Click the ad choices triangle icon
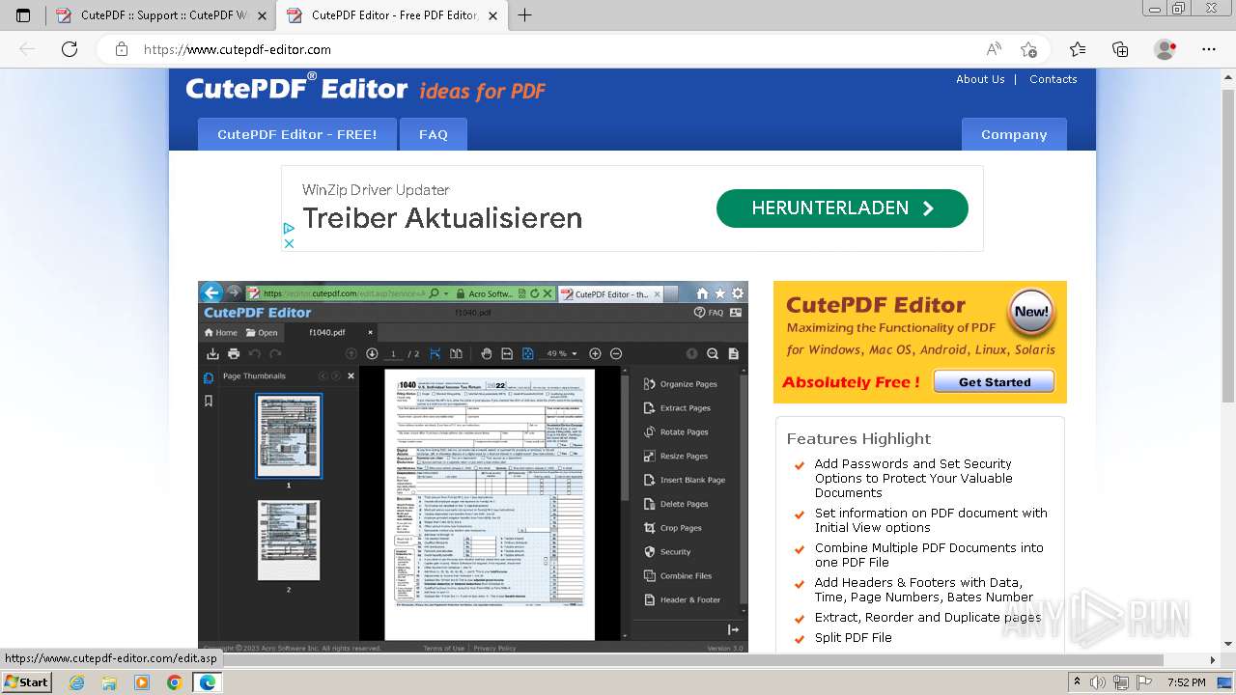This screenshot has width=1236, height=695. (289, 229)
